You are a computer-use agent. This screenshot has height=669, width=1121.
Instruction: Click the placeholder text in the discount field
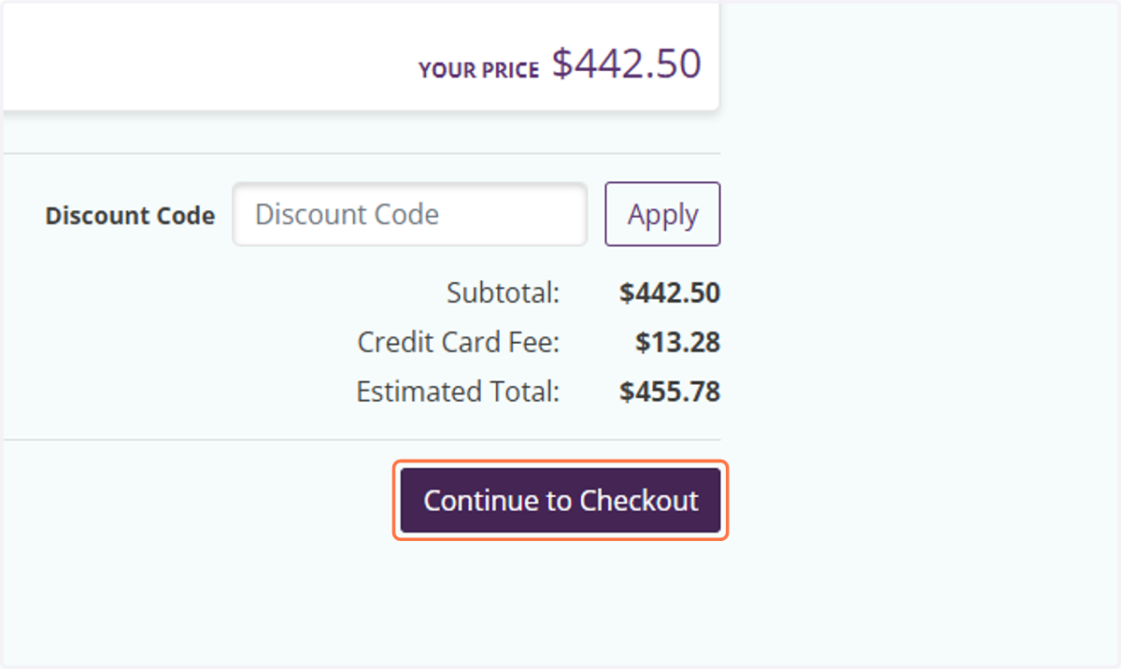click(x=348, y=214)
